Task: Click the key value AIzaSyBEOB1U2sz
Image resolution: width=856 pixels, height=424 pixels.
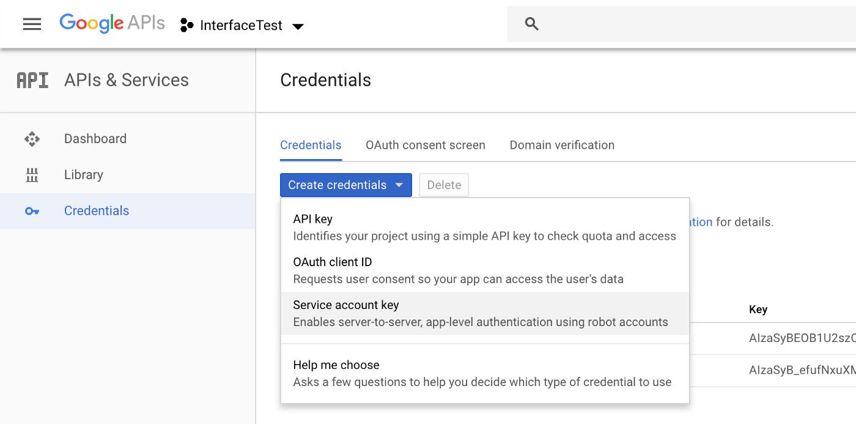Action: (x=802, y=338)
